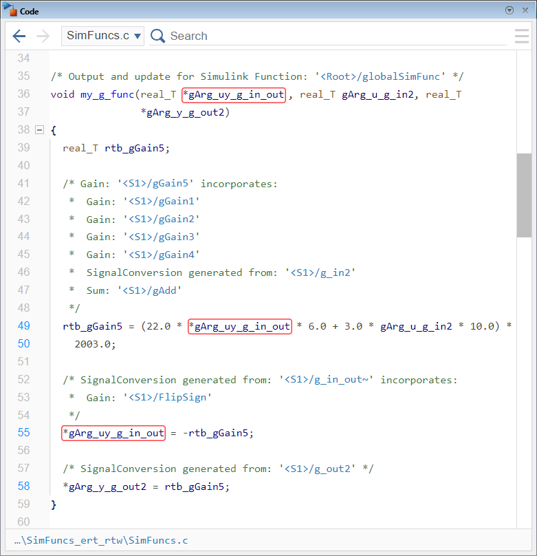The image size is (537, 556).
Task: Open the SimFuncs.c file dropdown
Action: [x=102, y=36]
